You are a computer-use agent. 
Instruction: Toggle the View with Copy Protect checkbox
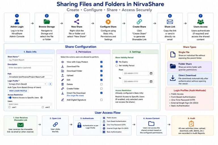pos(101,62)
